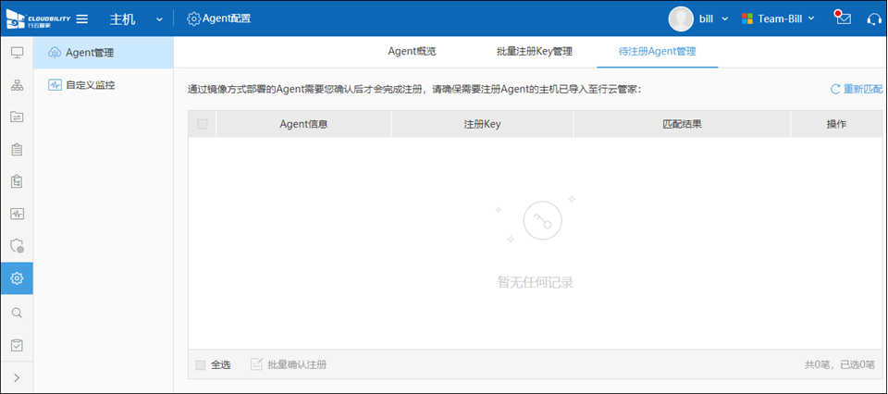Click the headset support icon
Screen dimensions: 888x394
(873, 18)
